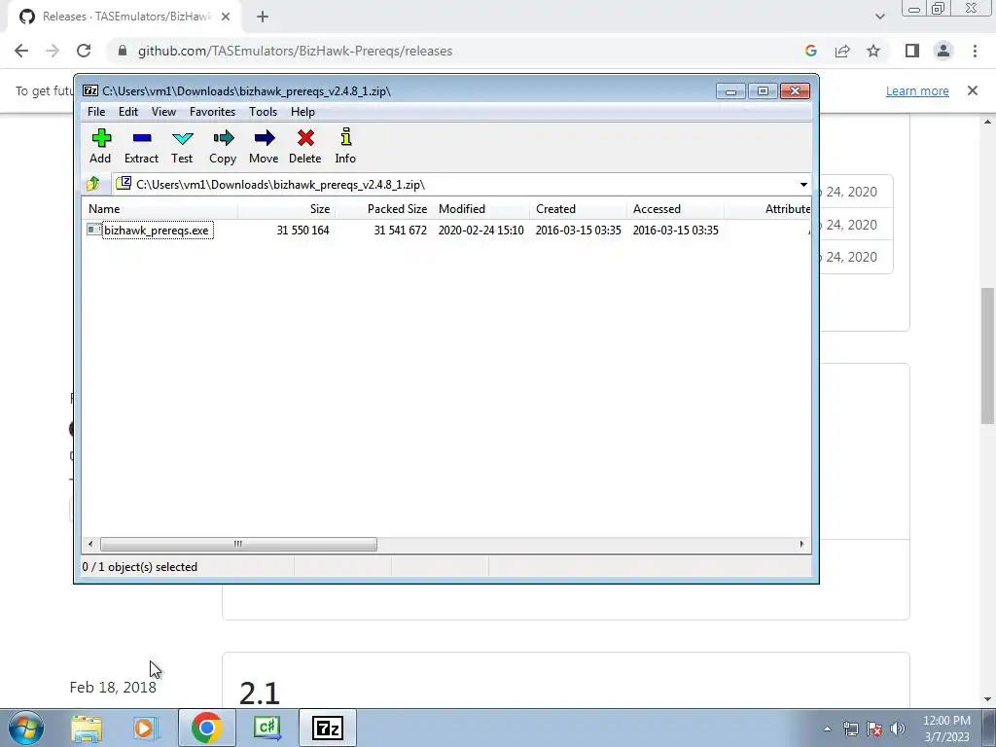Open the Chrome profile icon
This screenshot has width=996, height=747.
click(943, 51)
